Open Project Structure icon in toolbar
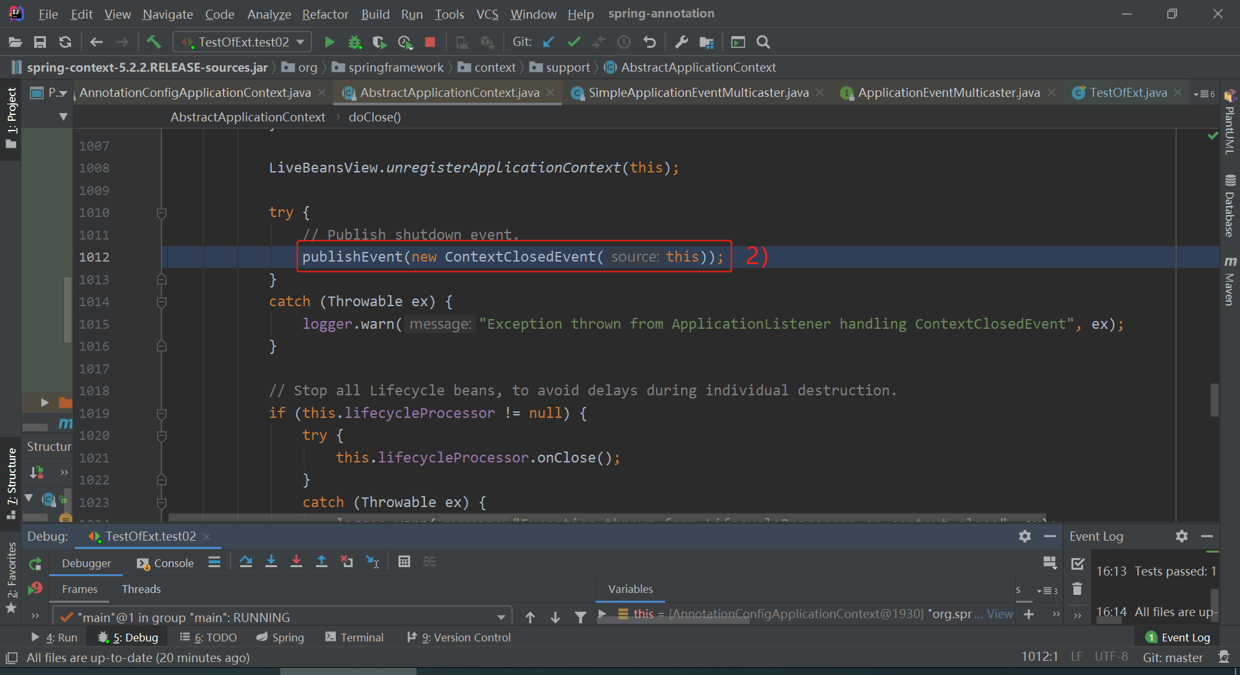 pyautogui.click(x=707, y=43)
